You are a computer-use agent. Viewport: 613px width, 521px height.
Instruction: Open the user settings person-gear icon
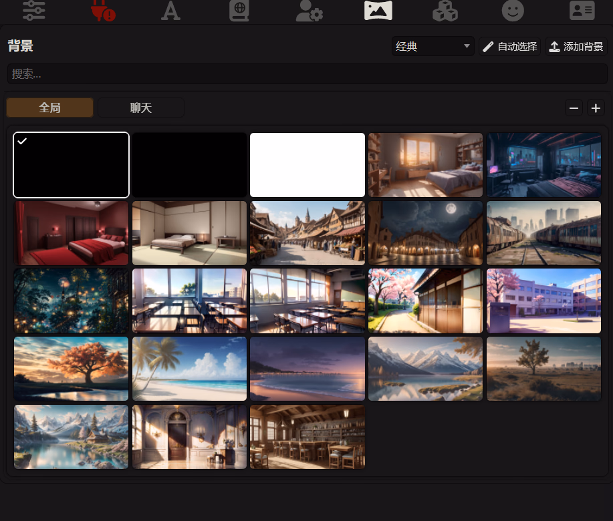click(x=309, y=11)
